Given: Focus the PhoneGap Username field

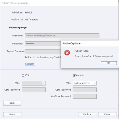Looking at the screenshot, I should (x=62, y=36).
